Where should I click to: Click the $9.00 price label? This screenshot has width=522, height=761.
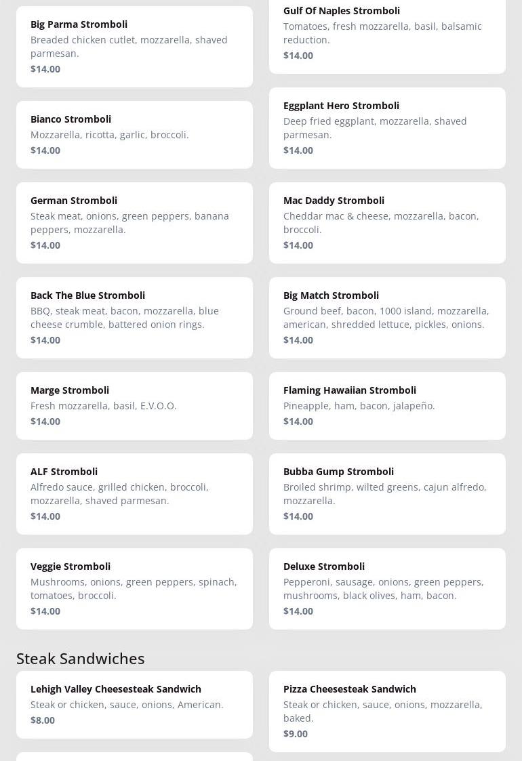(x=296, y=734)
